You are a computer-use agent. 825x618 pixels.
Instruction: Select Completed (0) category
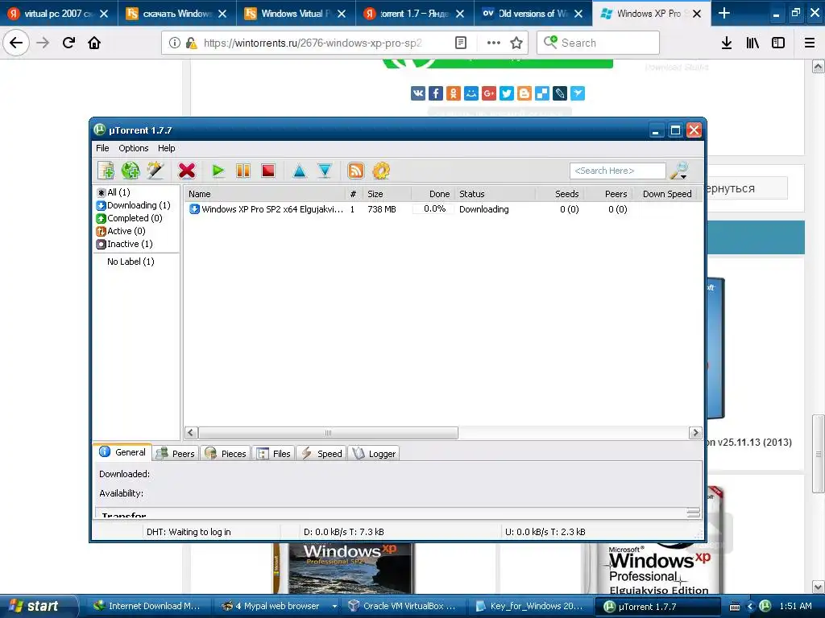coord(130,218)
